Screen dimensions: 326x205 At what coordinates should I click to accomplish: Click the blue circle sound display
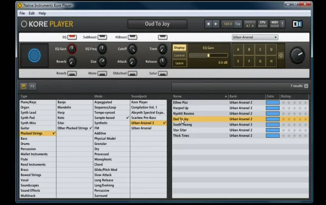(x=34, y=55)
